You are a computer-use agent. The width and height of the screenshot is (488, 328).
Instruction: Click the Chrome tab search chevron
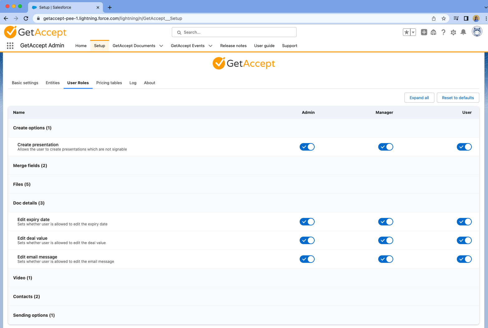pos(486,7)
